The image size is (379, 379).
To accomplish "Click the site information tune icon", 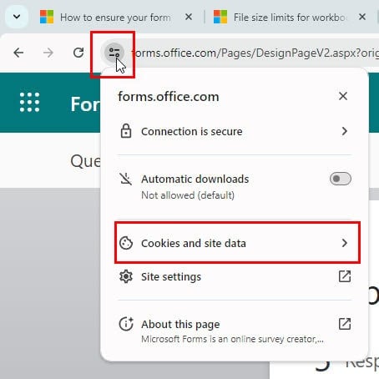I will click(114, 53).
